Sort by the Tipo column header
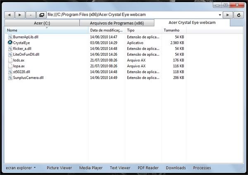Image resolution: width=248 pixels, height=175 pixels. pyautogui.click(x=143, y=30)
